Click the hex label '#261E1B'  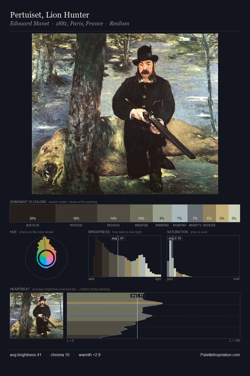point(32,225)
